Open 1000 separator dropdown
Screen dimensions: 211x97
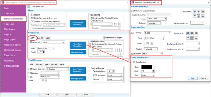pos(115,75)
